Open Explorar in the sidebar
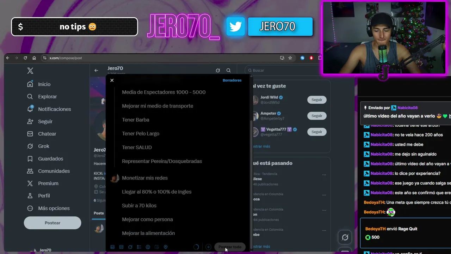This screenshot has height=254, width=451. click(42, 97)
